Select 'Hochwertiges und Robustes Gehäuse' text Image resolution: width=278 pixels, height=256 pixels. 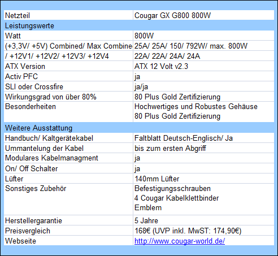click(x=196, y=107)
